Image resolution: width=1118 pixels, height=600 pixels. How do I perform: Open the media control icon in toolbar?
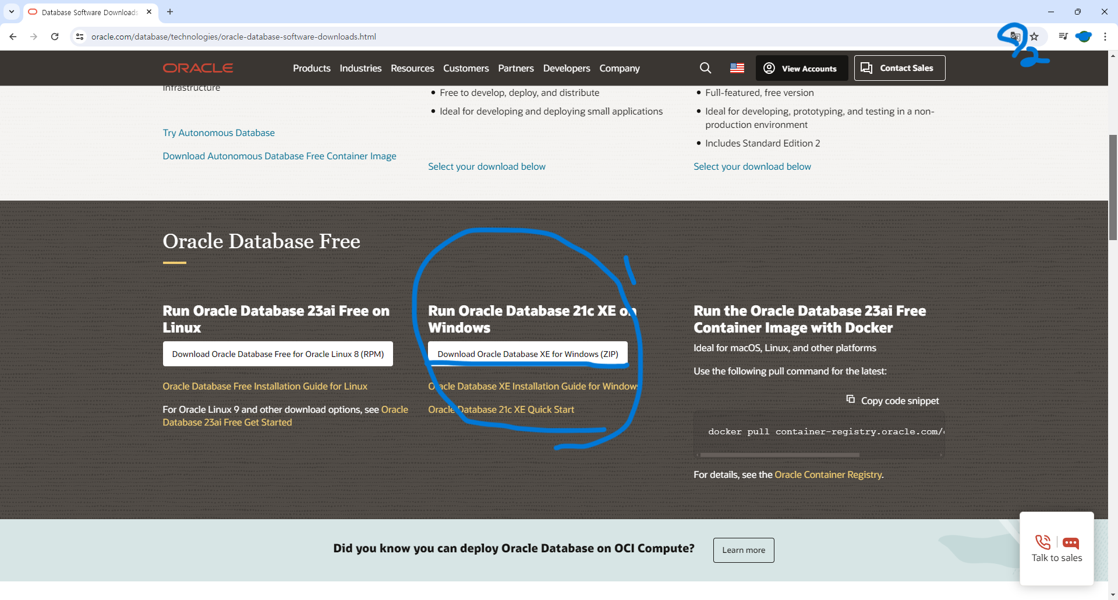click(1063, 37)
